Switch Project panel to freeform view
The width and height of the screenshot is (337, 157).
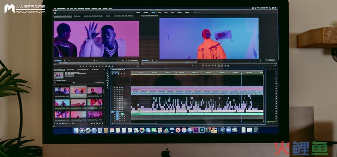point(63,123)
